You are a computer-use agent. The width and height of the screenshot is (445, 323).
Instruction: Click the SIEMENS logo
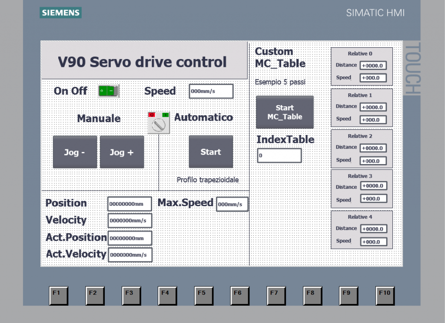click(60, 13)
